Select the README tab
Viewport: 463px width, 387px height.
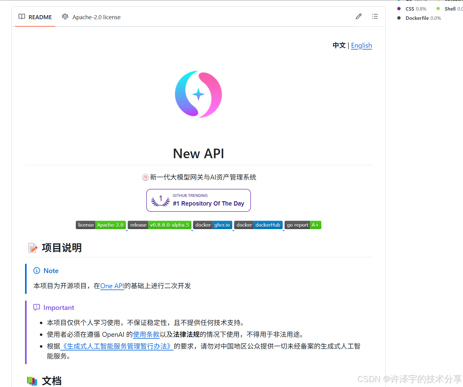coord(40,17)
